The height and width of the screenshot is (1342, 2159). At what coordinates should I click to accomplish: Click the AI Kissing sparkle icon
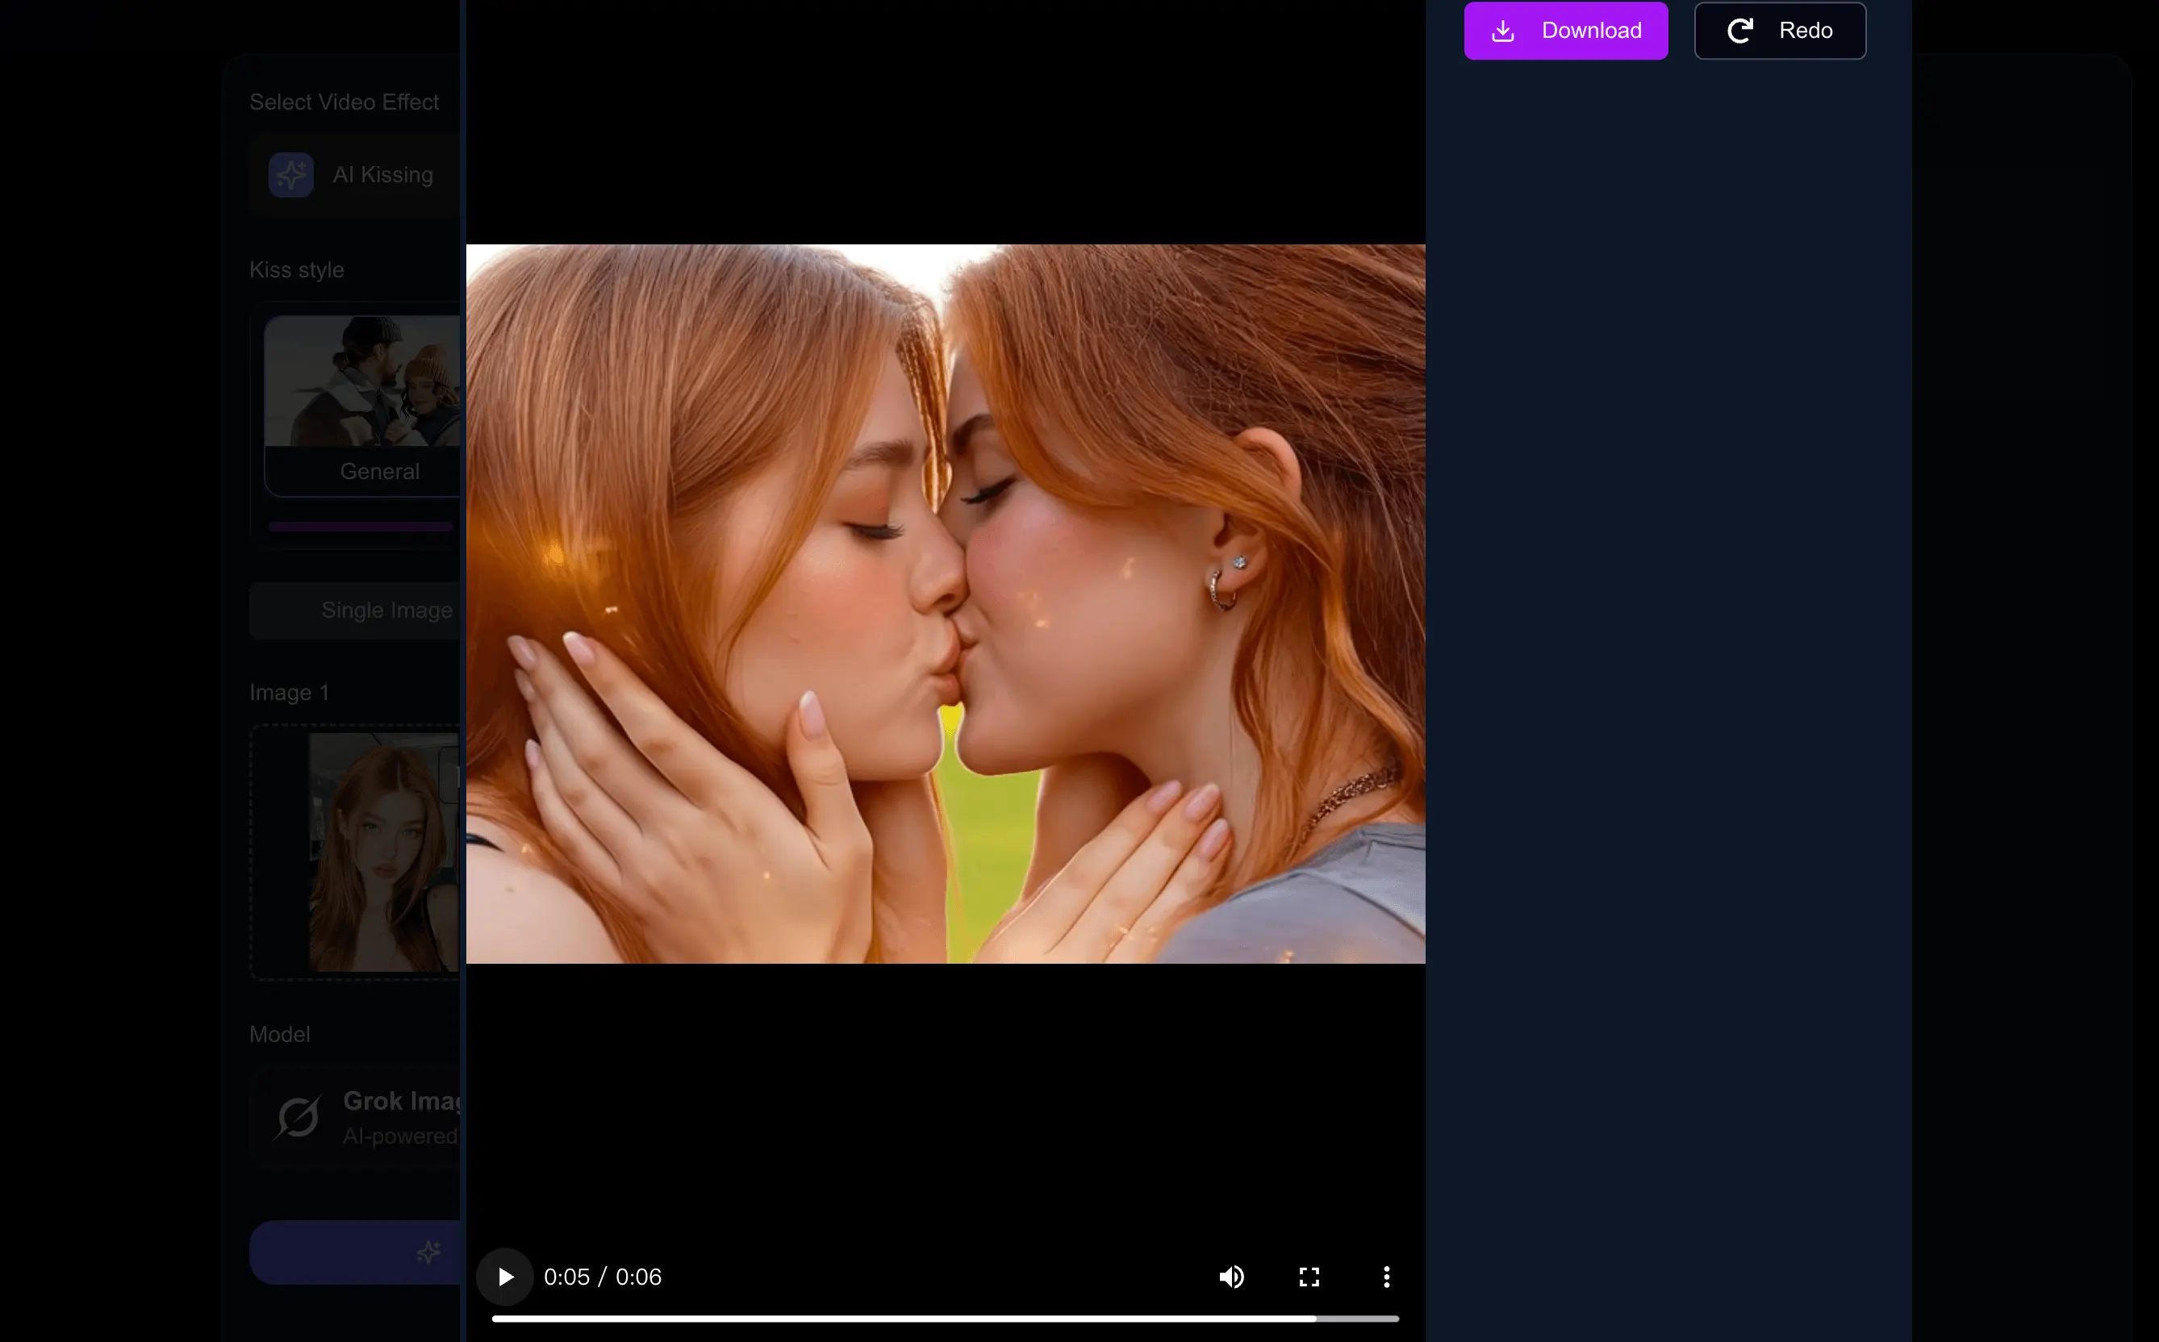point(291,175)
